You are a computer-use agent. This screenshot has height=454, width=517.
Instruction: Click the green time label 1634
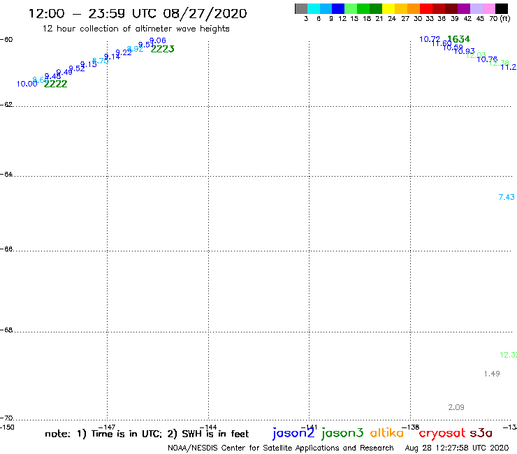[458, 39]
